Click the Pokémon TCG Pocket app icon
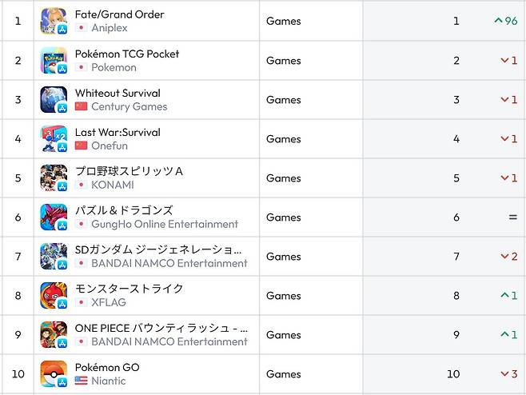The width and height of the screenshot is (526, 395). [54, 60]
